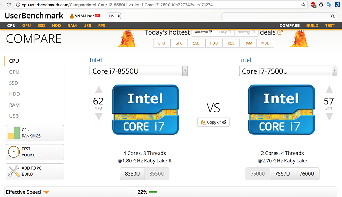
Task: Click the UserBenchmark site logo
Action: [34, 16]
